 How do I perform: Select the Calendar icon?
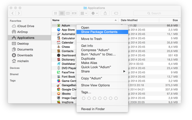59,43
